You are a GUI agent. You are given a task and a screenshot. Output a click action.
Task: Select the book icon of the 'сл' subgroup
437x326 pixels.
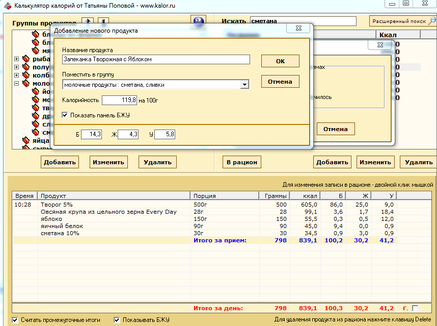(x=35, y=124)
